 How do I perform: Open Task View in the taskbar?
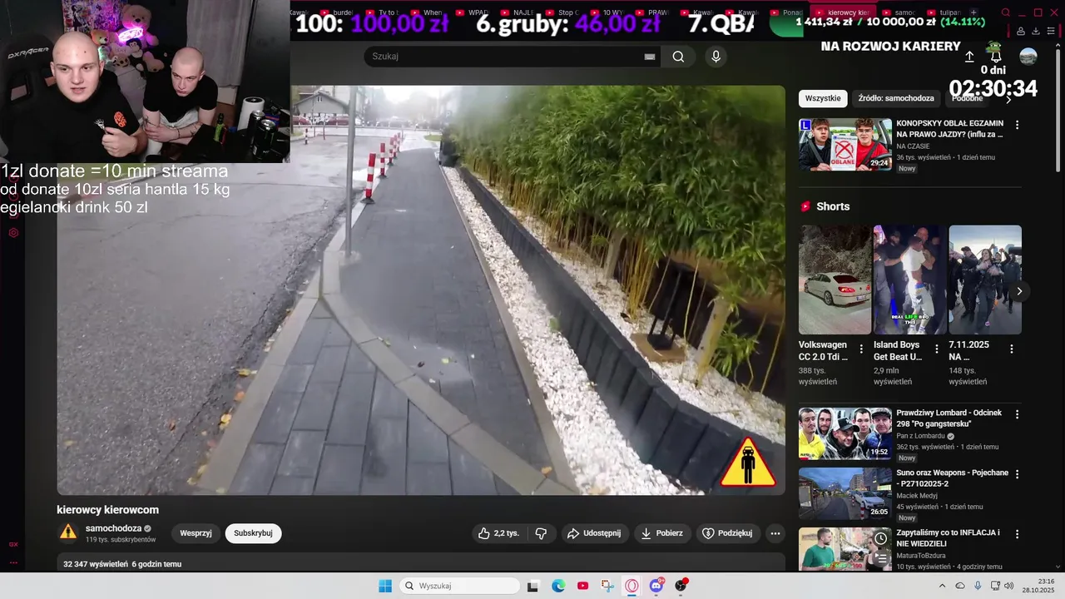(x=532, y=586)
